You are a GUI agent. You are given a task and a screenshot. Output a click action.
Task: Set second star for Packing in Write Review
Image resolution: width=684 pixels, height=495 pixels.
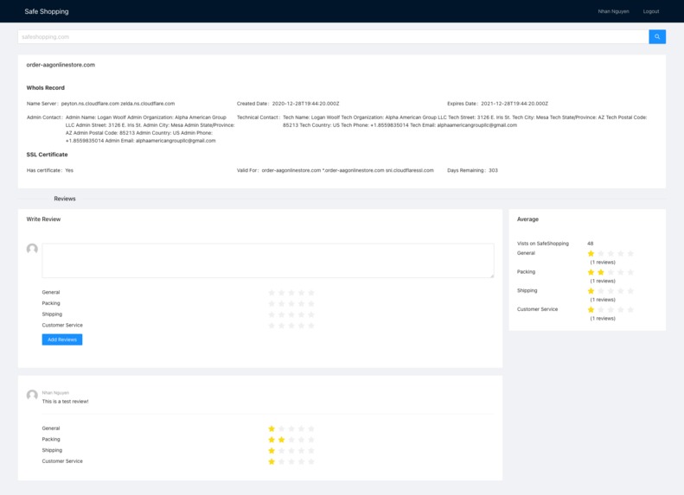[281, 304]
